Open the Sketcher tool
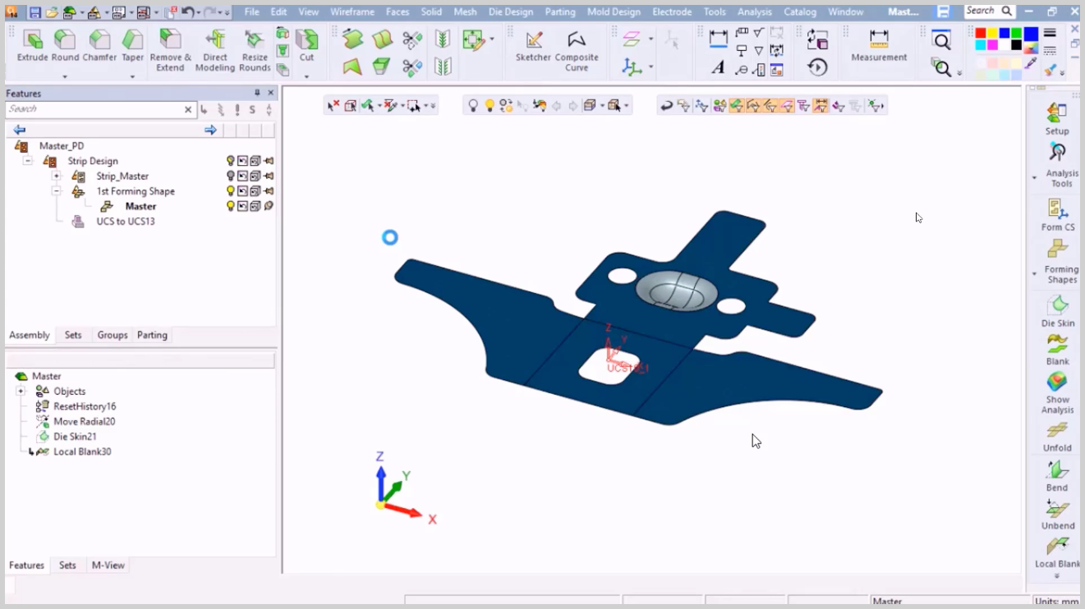1085x609 pixels. pos(533,46)
